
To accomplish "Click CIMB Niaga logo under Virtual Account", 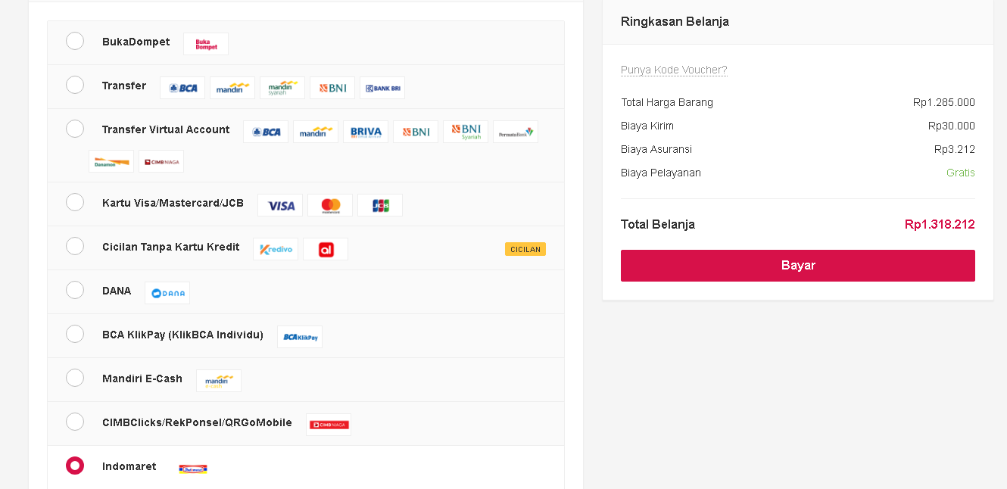I will [x=161, y=161].
